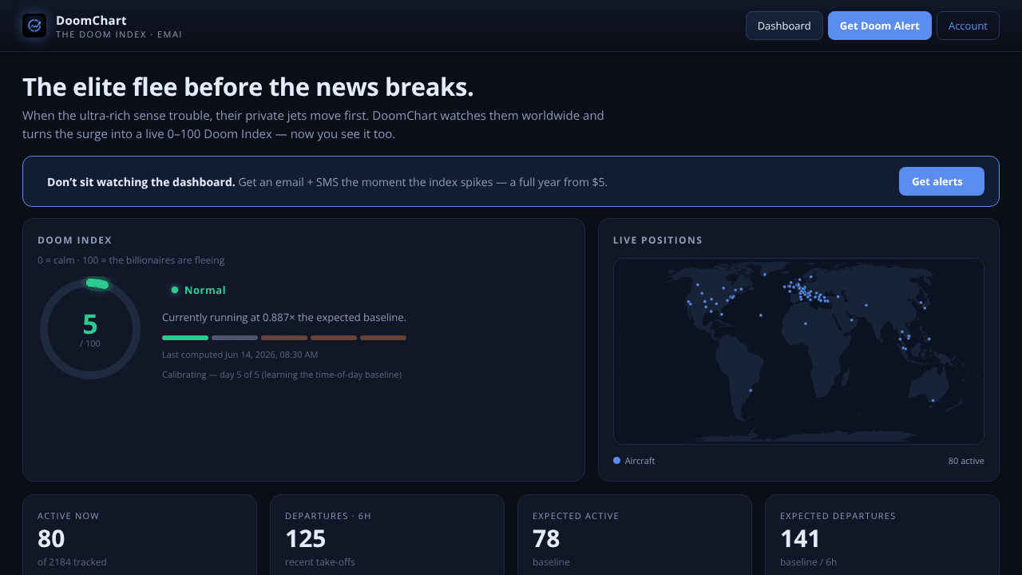Image resolution: width=1022 pixels, height=575 pixels.
Task: Click the DoomChart brand name
Action: (91, 21)
